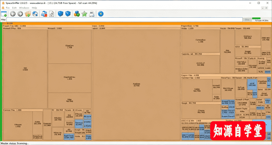
Task: Click the Filter apply button
Action: (247, 20)
